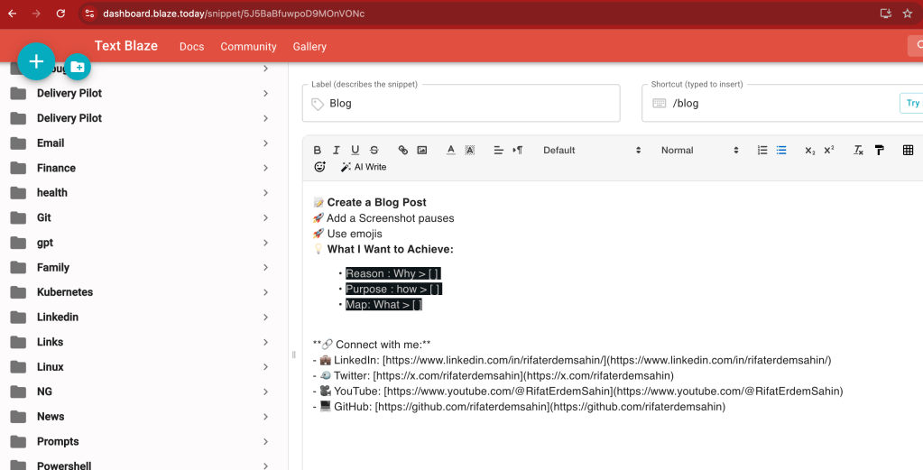Apply subscript formatting

tap(810, 150)
